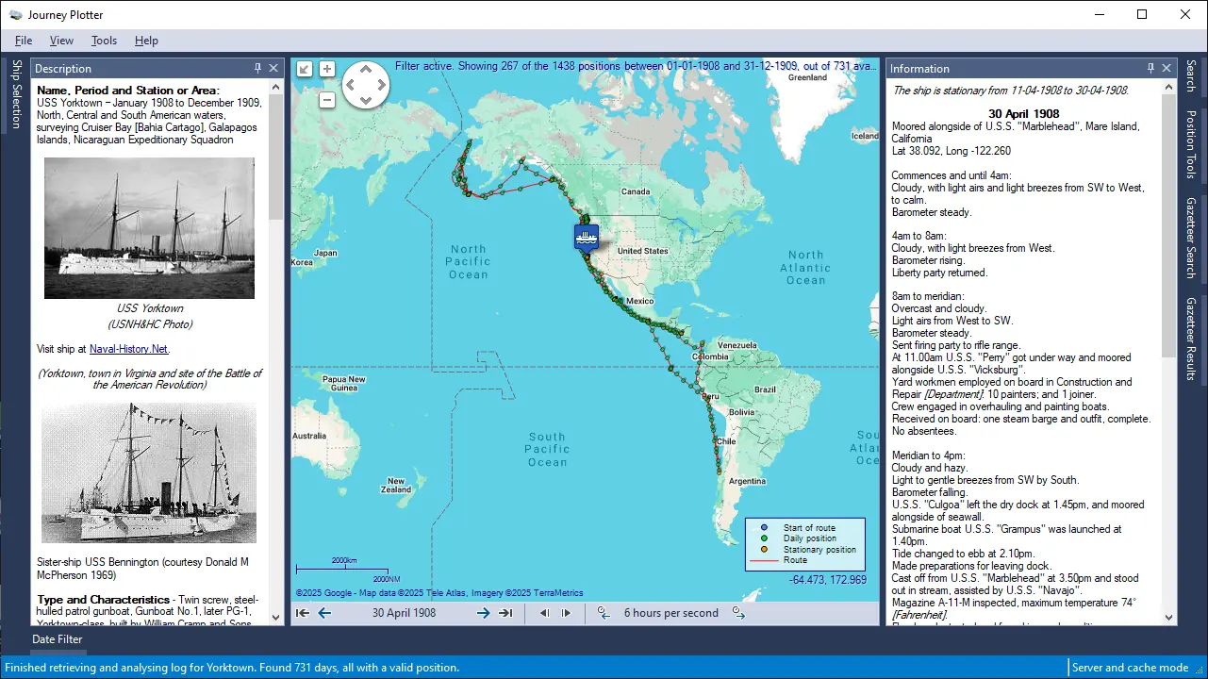
Task: Open the View menu
Action: [61, 41]
